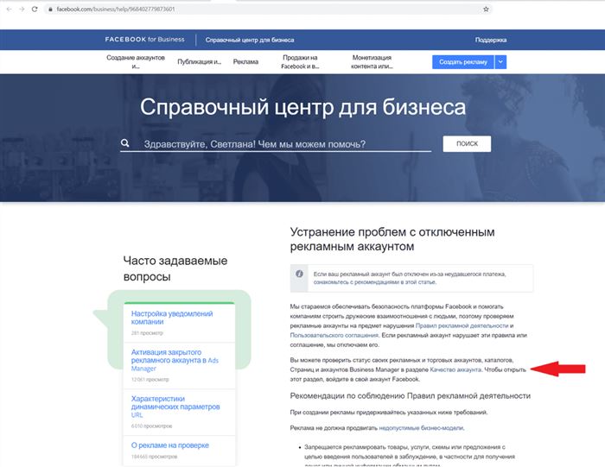Reload the page with the refresh icon
The width and height of the screenshot is (605, 467).
click(35, 9)
